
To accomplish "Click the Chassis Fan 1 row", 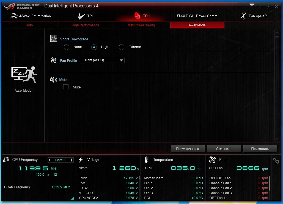I will click(239, 183).
